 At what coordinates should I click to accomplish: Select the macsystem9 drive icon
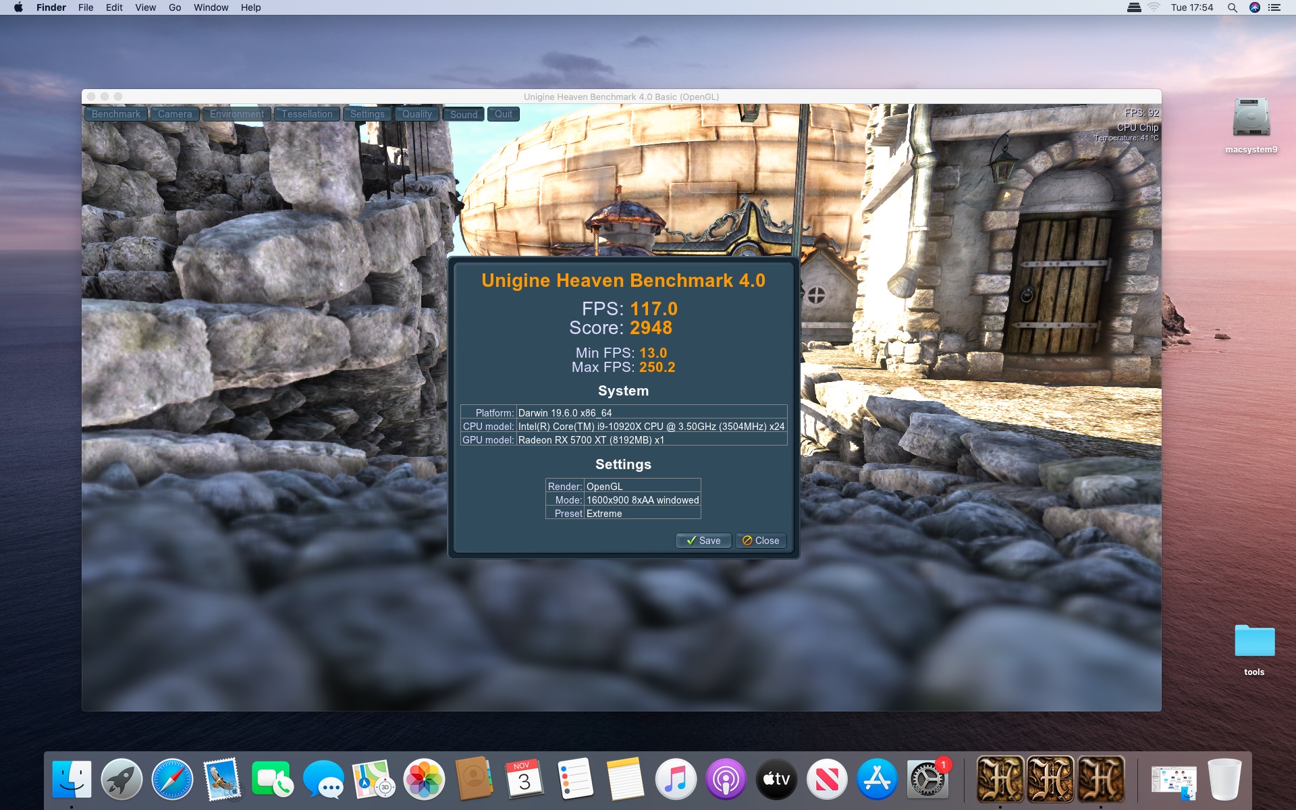(1251, 118)
